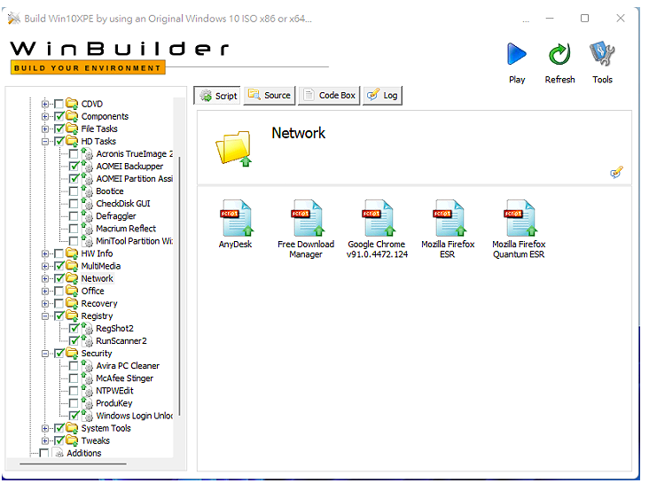Select the RunScanner2 tree item

tap(121, 340)
